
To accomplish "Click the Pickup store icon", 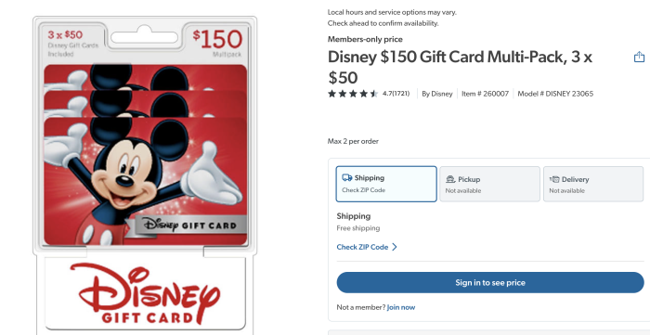I will pyautogui.click(x=450, y=179).
